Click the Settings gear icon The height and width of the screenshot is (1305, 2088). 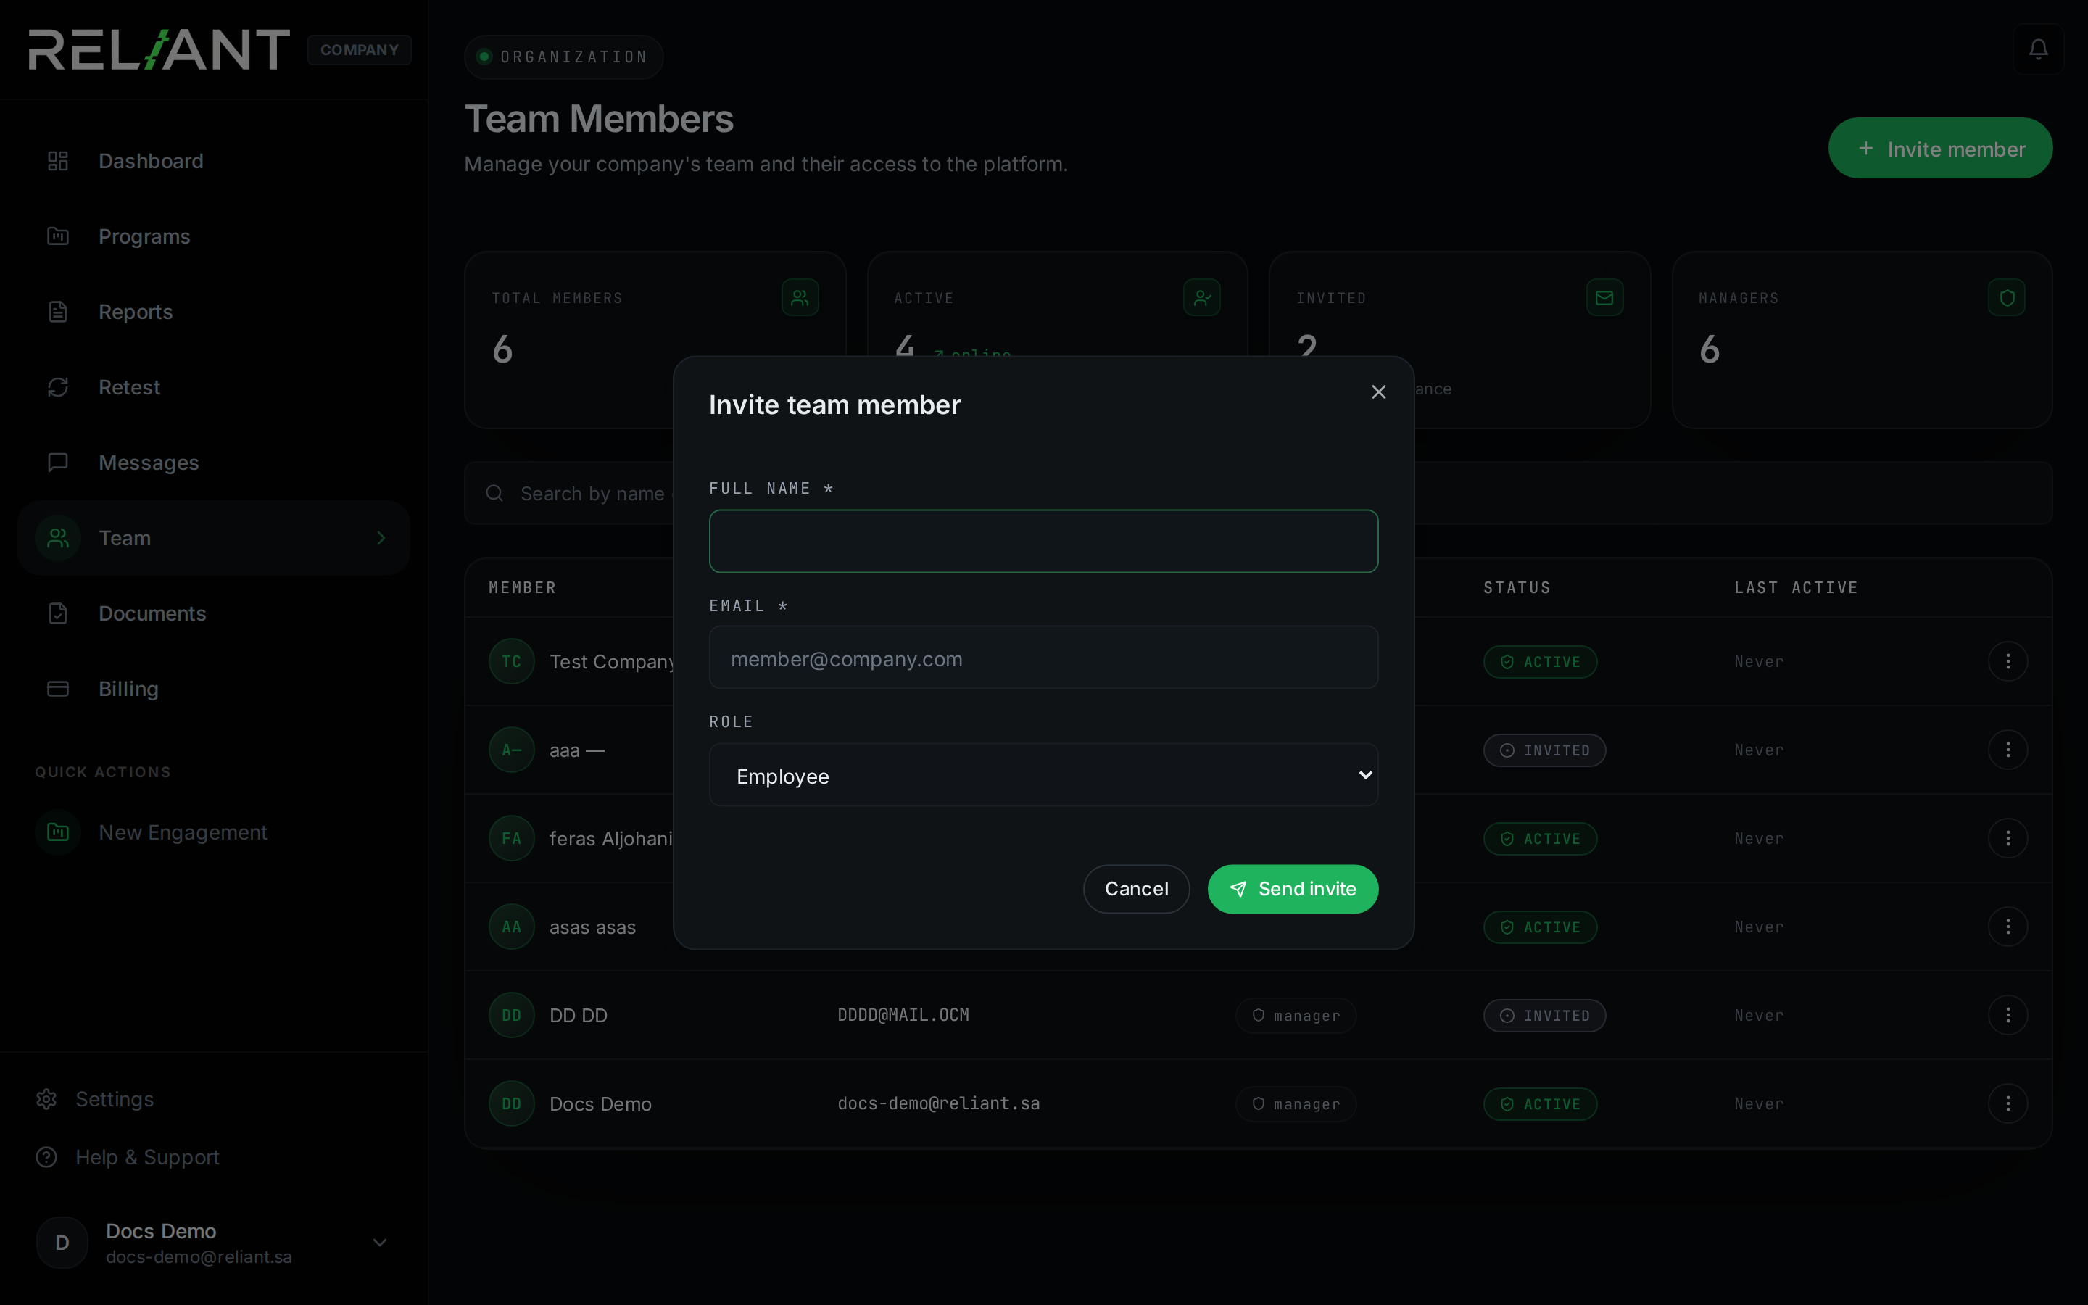tap(46, 1098)
